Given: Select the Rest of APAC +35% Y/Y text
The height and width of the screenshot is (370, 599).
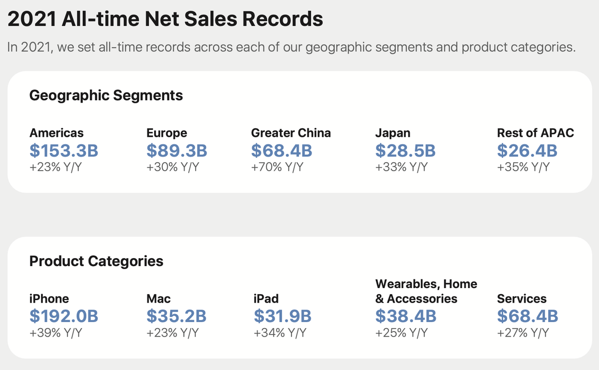Looking at the screenshot, I should coord(524,167).
